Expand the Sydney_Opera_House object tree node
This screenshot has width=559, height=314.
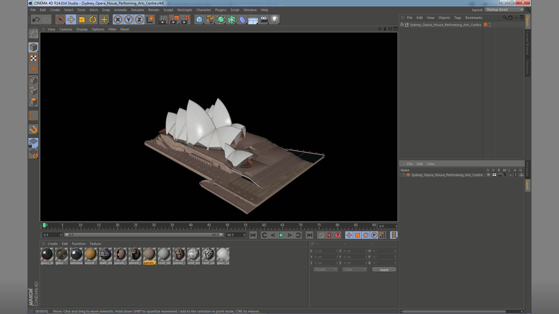click(x=402, y=25)
